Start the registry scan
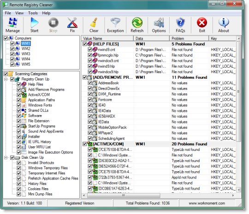The height and width of the screenshot is (214, 249). [34, 25]
